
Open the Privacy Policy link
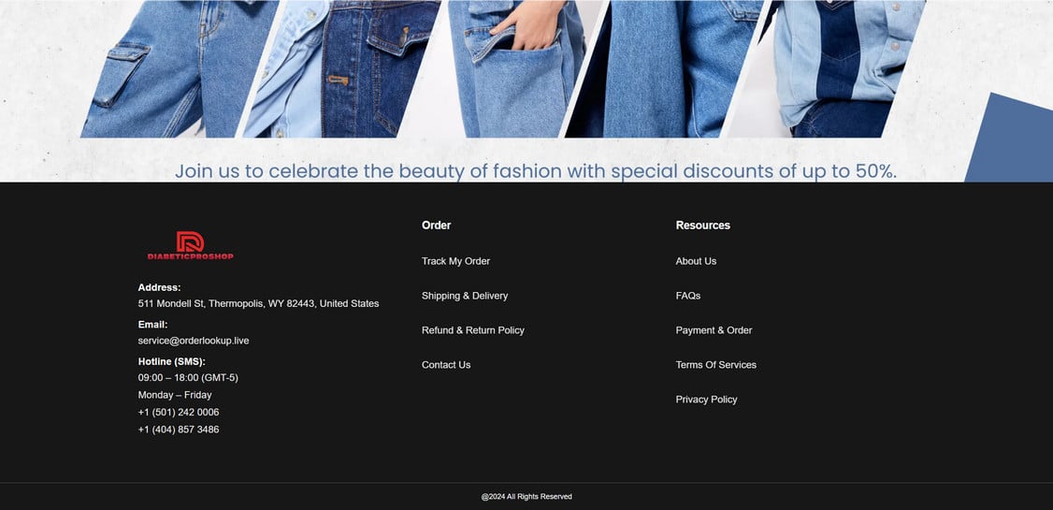click(x=706, y=400)
